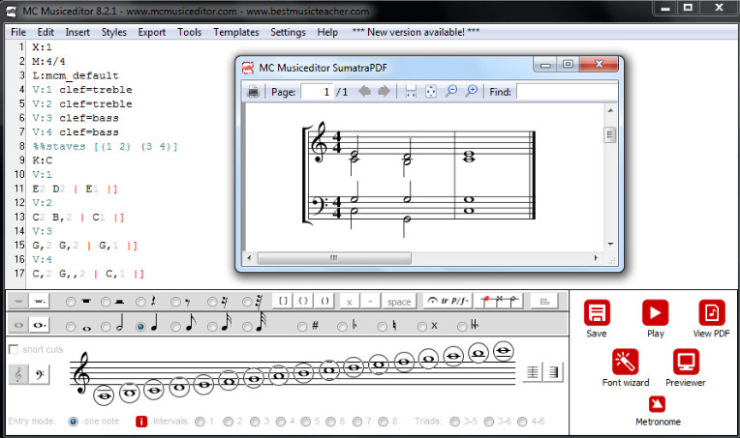
Task: Insert parentheses with the () button
Action: [x=324, y=301]
